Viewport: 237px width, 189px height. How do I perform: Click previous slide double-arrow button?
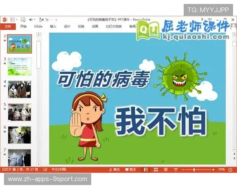pyautogui.click(x=234, y=154)
